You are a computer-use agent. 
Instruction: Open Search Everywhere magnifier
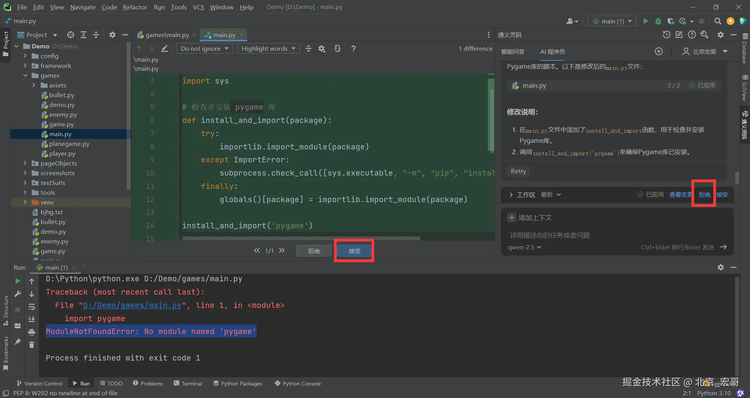[718, 21]
